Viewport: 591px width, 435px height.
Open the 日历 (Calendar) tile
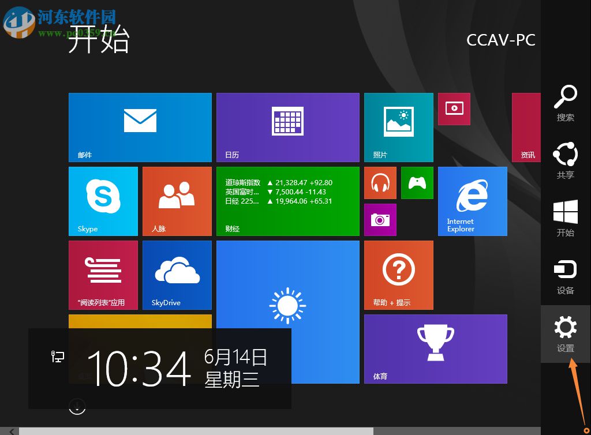(x=287, y=127)
